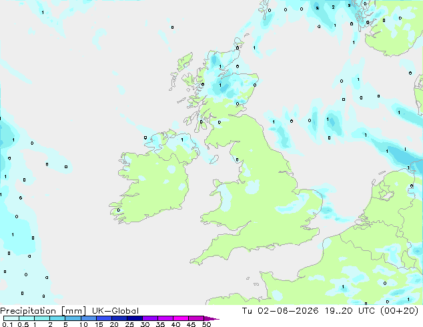Click the "UTC" timezone label
Viewport: 423px width, 327px height.
(x=366, y=311)
